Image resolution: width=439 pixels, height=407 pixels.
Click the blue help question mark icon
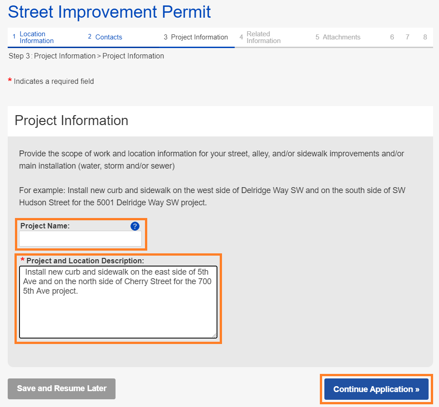135,226
